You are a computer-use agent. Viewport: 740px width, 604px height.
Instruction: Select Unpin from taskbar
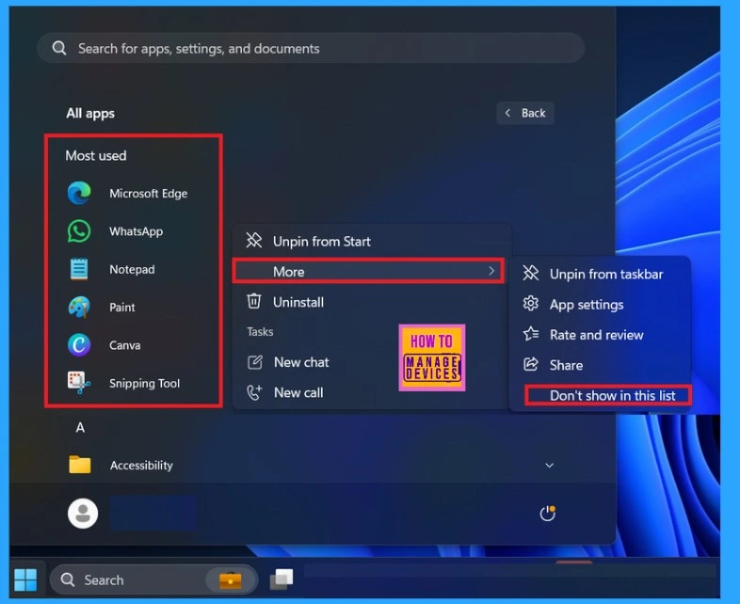pos(600,274)
